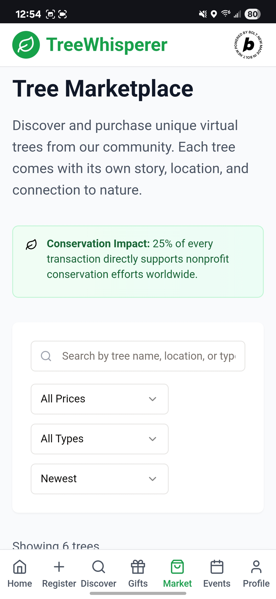The width and height of the screenshot is (276, 599).
Task: Expand the All Prices dropdown
Action: click(100, 399)
